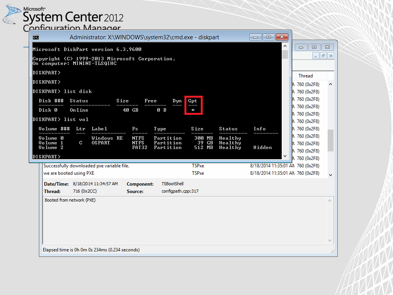
Task: Click the log list scrollbar thumb
Action: tap(331, 140)
